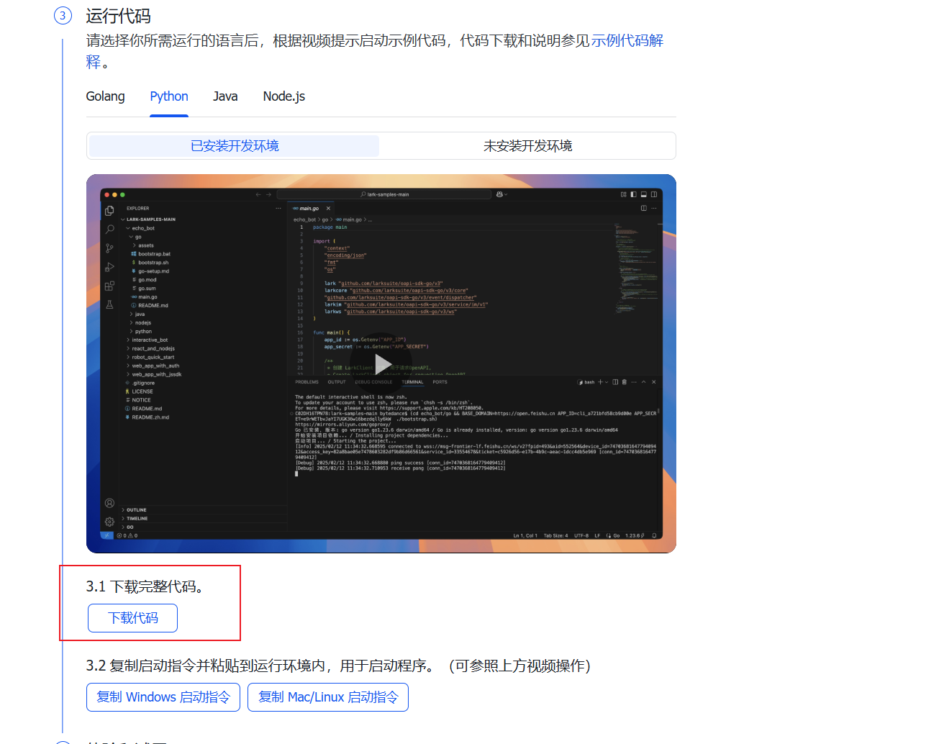The image size is (926, 744).
Task: Expand python folder in video explorer
Action: [142, 332]
